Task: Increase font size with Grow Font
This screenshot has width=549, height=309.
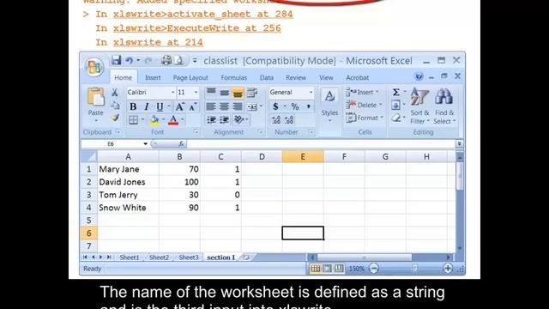Action: pos(180,106)
